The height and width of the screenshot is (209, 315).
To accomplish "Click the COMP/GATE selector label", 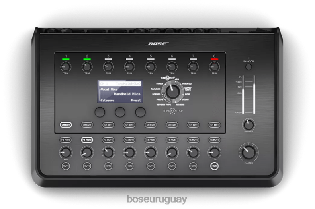I will pyautogui.click(x=188, y=89).
